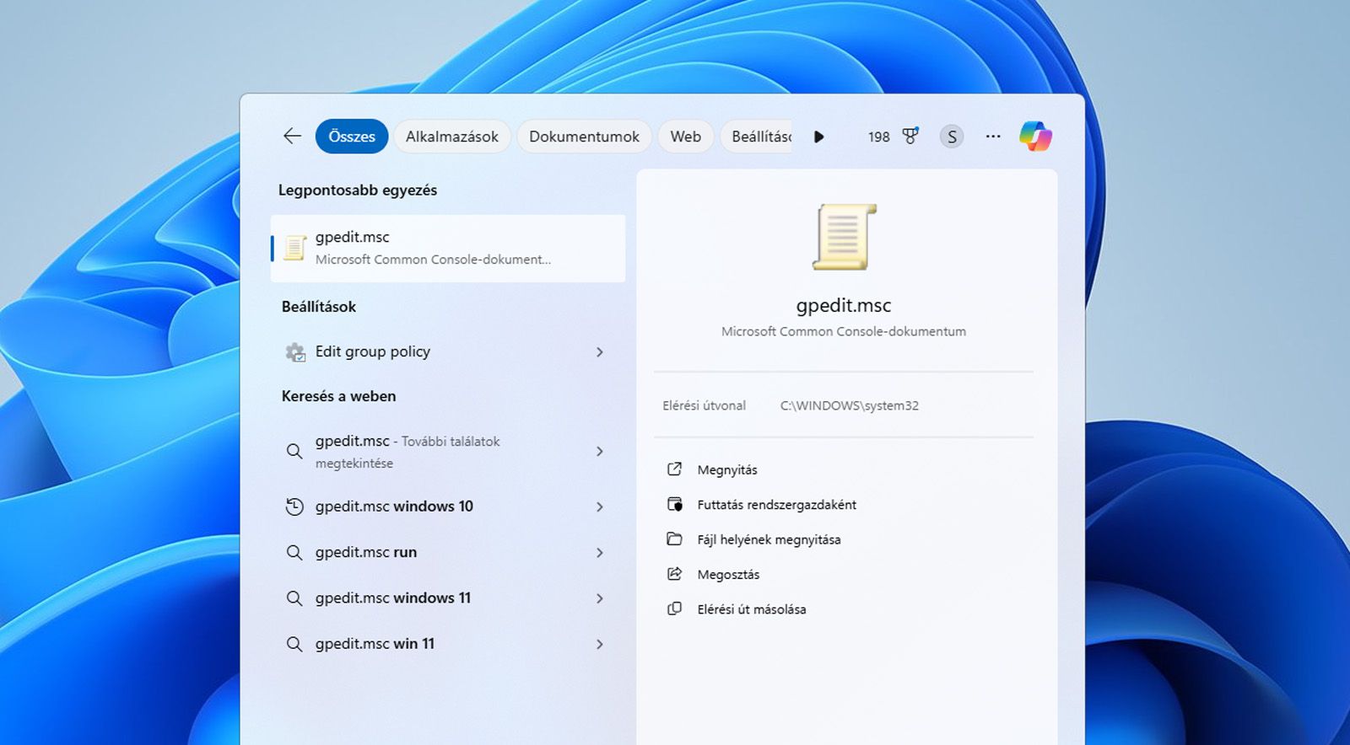This screenshot has width=1350, height=745.
Task: Choose Megosztás for gpedit.msc
Action: point(728,575)
